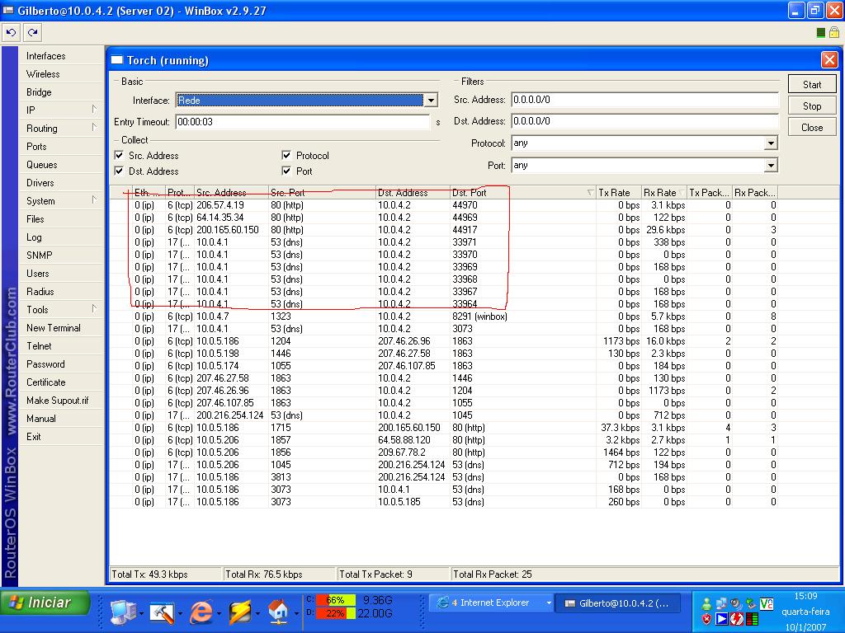The width and height of the screenshot is (845, 633).
Task: Open the Interface dropdown arrow
Action: point(431,101)
